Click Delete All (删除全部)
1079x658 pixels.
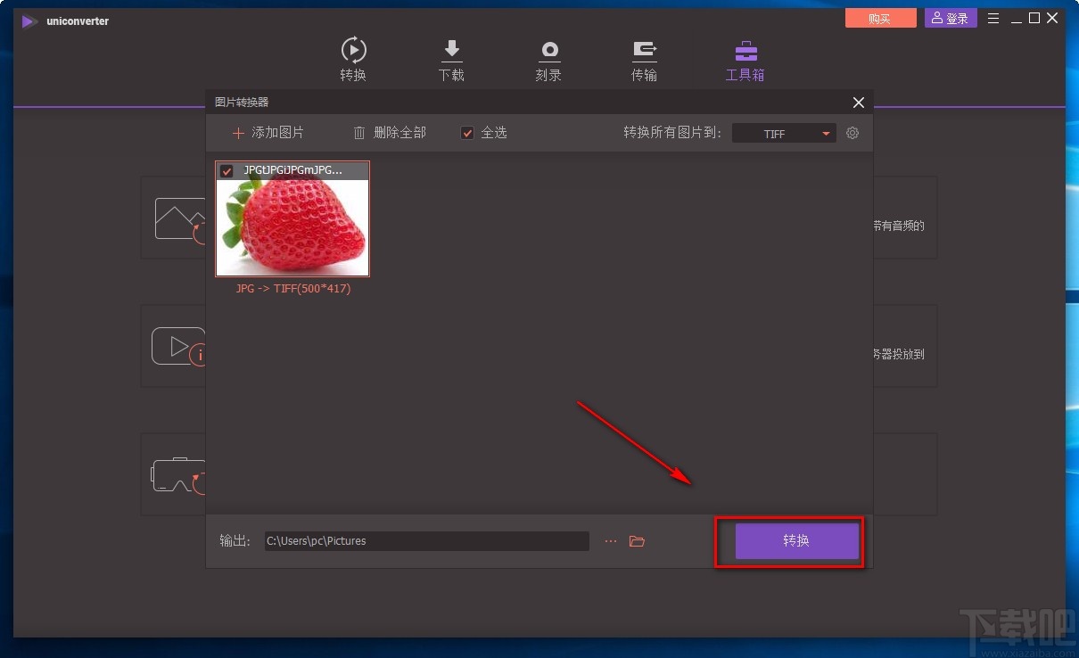[x=390, y=133]
